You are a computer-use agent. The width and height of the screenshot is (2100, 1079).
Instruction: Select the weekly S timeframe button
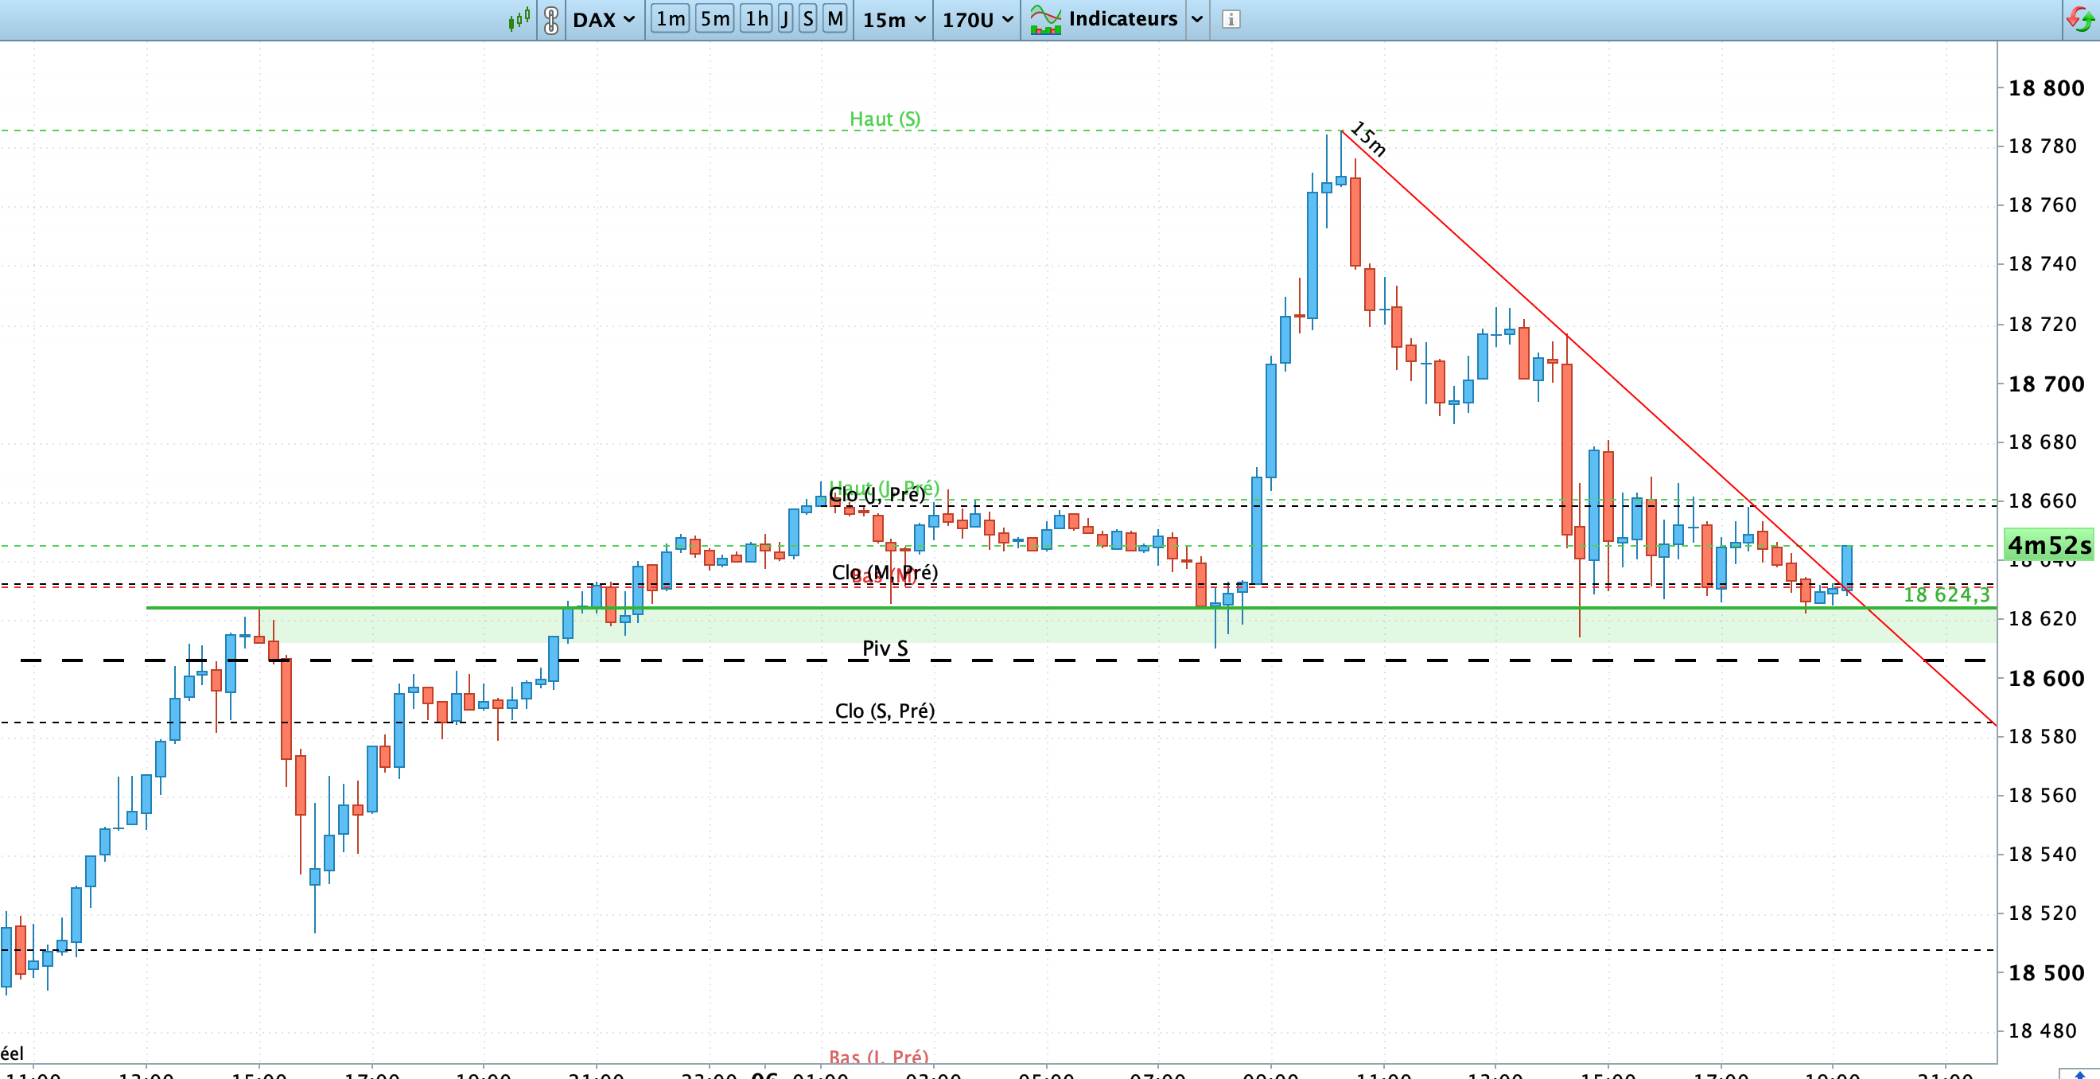808,19
